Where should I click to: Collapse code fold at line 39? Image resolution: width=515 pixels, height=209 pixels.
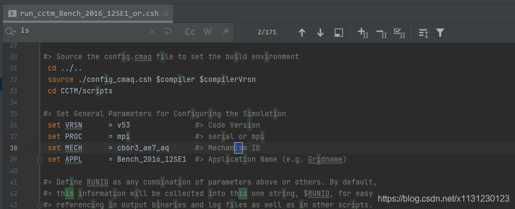pyautogui.click(x=40, y=160)
